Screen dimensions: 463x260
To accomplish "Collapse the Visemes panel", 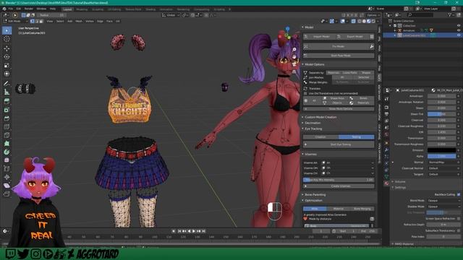I will coord(310,154).
